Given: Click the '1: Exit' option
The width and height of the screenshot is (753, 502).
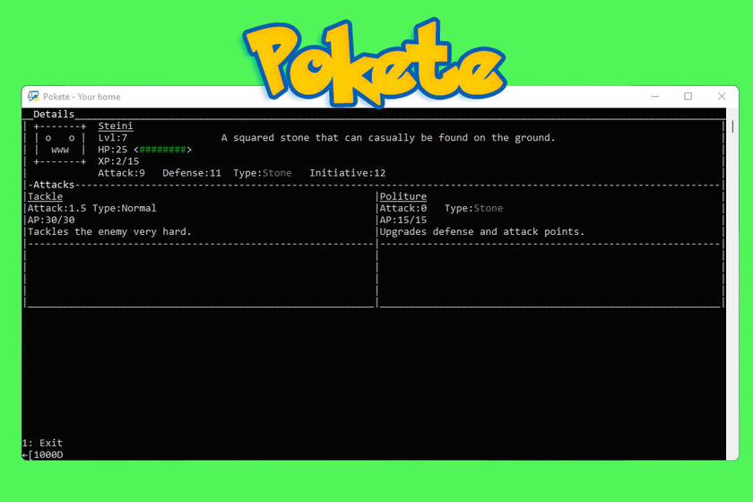Looking at the screenshot, I should point(42,443).
